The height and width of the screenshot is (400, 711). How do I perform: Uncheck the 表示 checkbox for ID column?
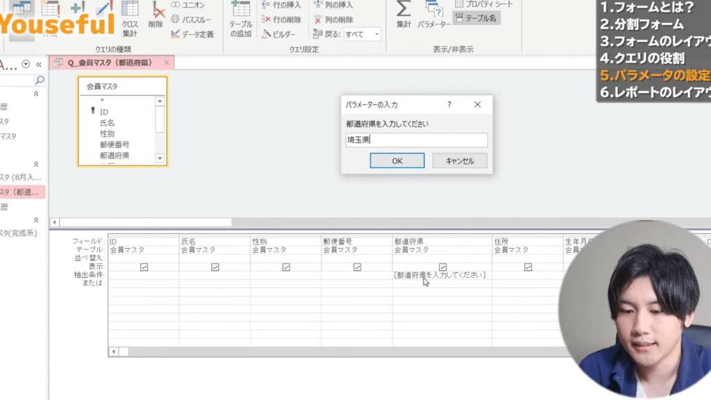click(144, 267)
